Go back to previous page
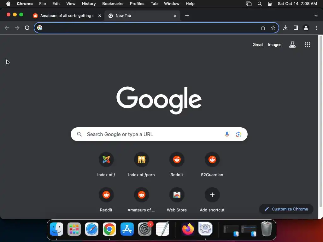 point(7,28)
